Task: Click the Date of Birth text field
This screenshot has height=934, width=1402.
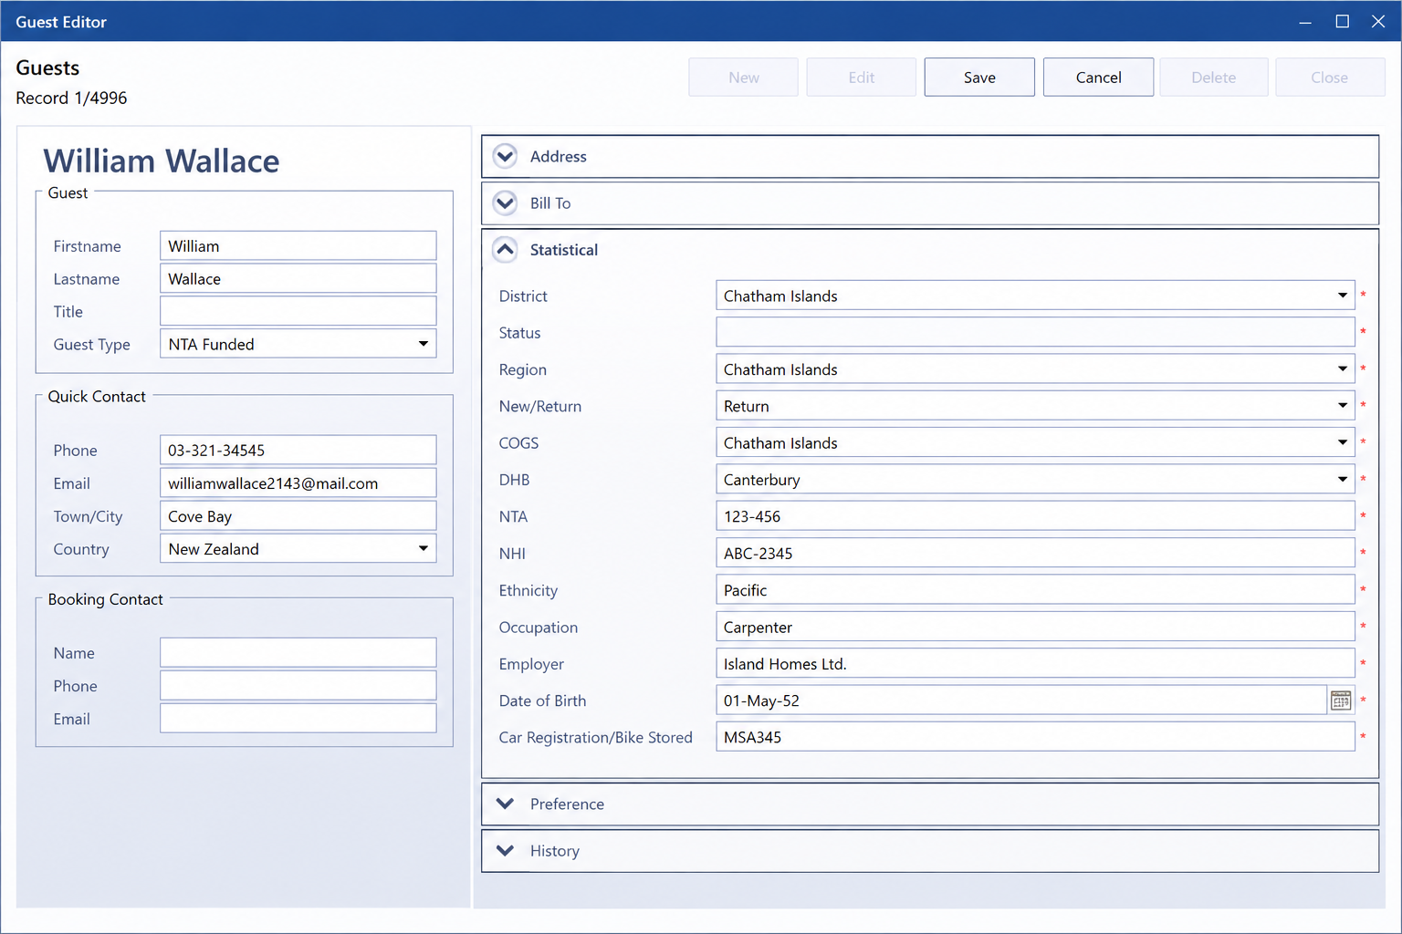Action: click(x=1020, y=700)
